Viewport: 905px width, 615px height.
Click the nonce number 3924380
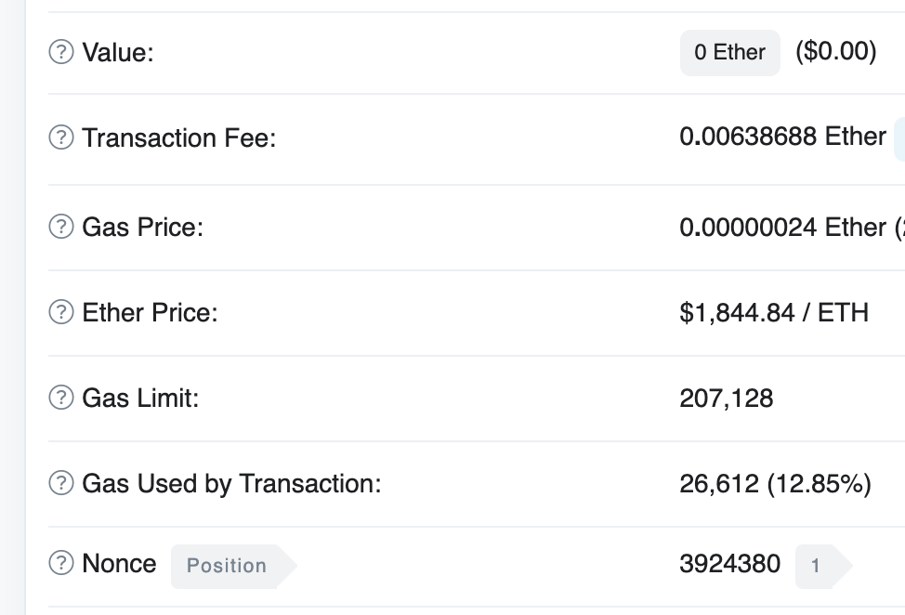[730, 564]
